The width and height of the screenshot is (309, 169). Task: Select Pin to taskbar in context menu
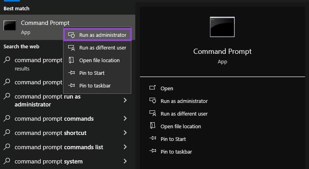97,85
